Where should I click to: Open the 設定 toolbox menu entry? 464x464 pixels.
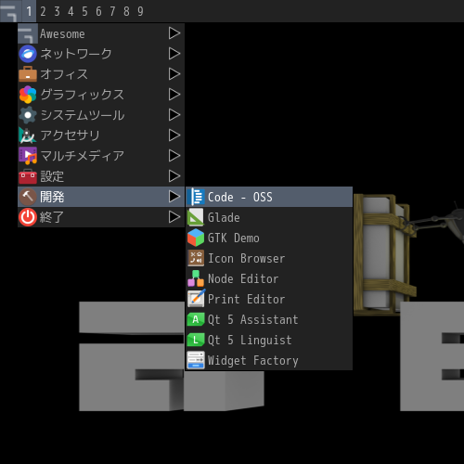pyautogui.click(x=101, y=176)
